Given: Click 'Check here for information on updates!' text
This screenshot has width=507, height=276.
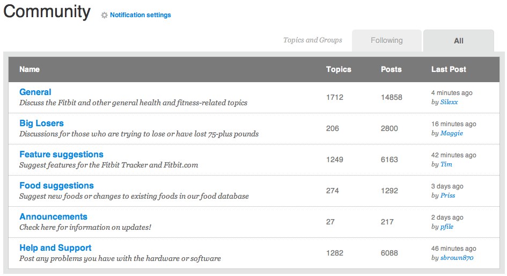Looking at the screenshot, I should tap(85, 228).
